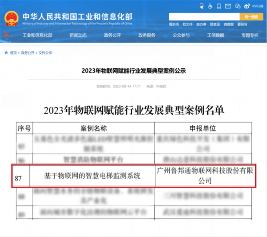267x237 pixels.
Task: Click the 申报单位 table header
Action: tap(203, 128)
